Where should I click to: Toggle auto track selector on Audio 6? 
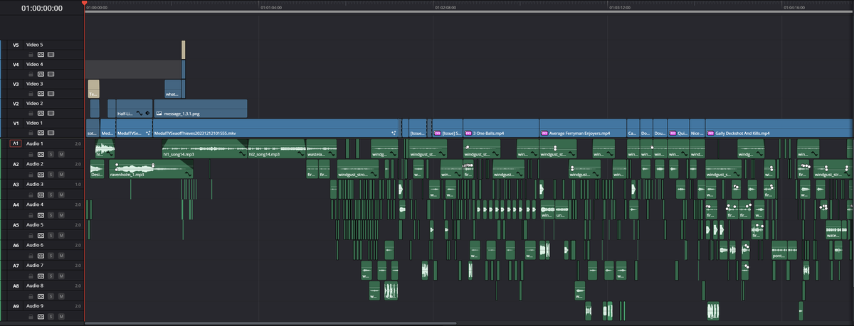(x=41, y=255)
